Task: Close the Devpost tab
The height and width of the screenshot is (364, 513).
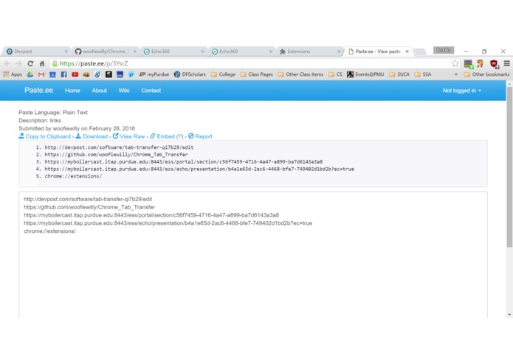Action: [66, 52]
